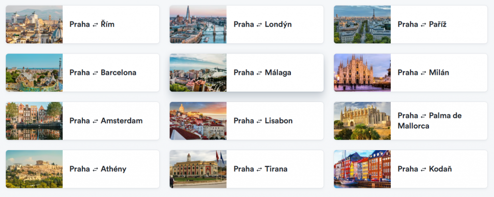Viewport: 494px width, 197px height.
Task: Select the Praha – Lisabon route
Action: pyautogui.click(x=247, y=121)
